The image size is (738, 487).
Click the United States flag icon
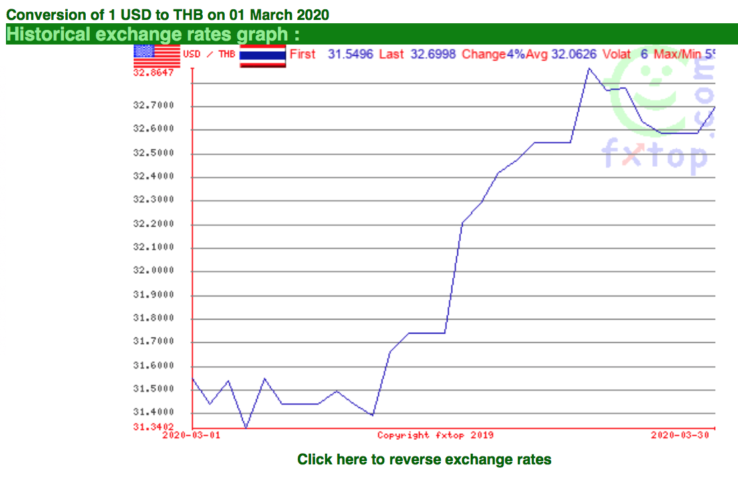coord(157,56)
